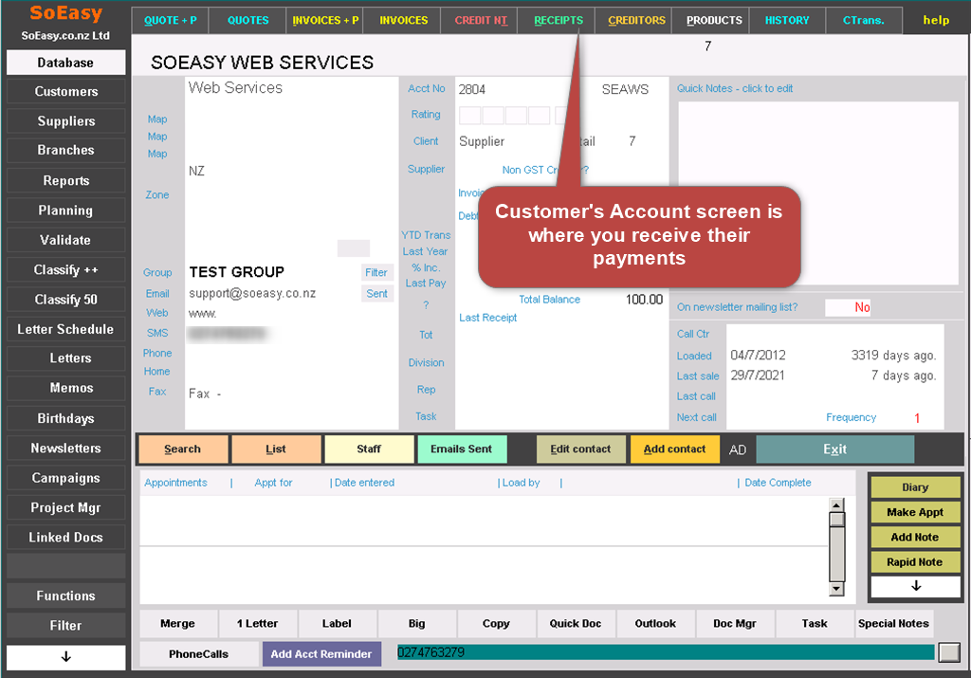The image size is (971, 678).
Task: Open the Diary
Action: pyautogui.click(x=915, y=488)
